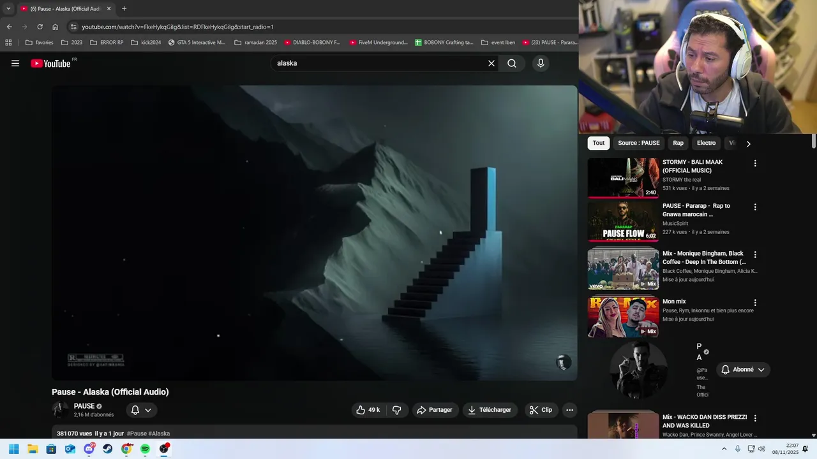Select the Rap filter chip
Screen dimensions: 817x459
click(678, 143)
